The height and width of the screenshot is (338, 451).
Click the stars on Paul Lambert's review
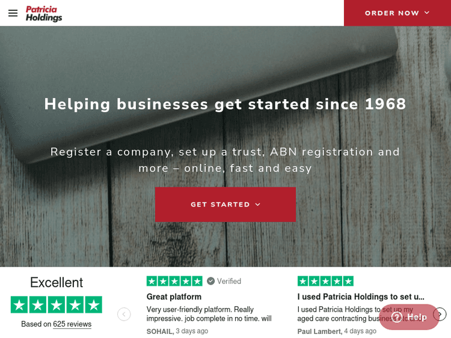pyautogui.click(x=325, y=281)
